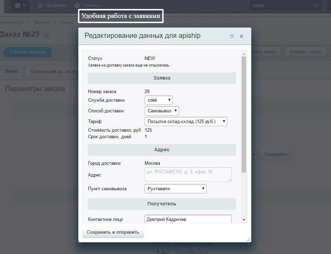Image resolution: width=331 pixels, height=254 pixels.
Task: Expand the Способ доставки dropdown
Action: click(x=162, y=111)
